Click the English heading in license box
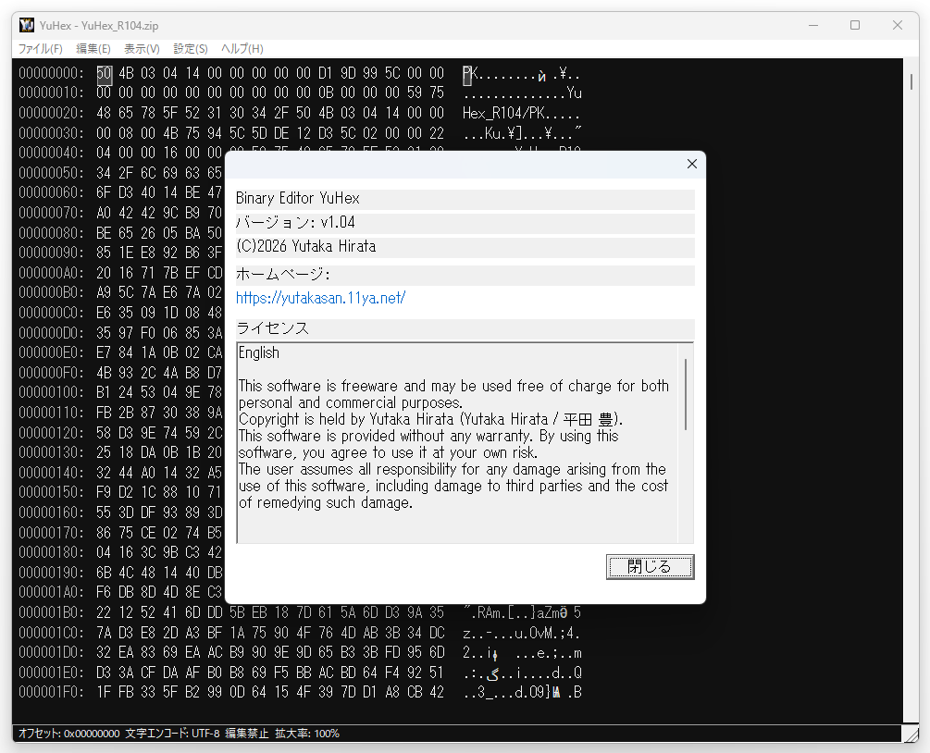Screen dimensions: 930x753 point(258,352)
